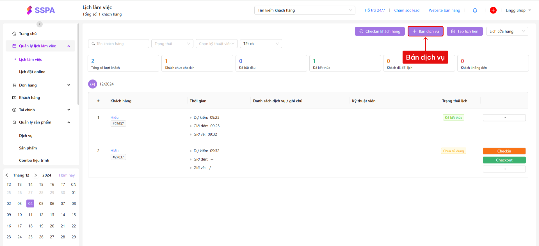539x246 pixels.
Task: Focus the Tên khách hàng search field
Action: click(118, 44)
